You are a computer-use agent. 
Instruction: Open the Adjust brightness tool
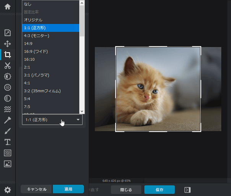(8, 76)
